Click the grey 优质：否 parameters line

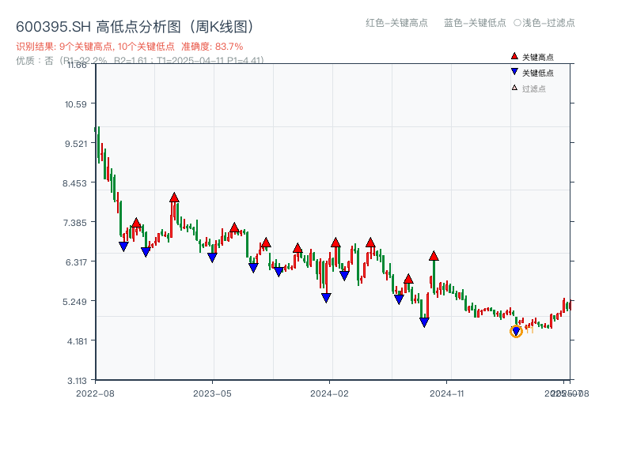[x=140, y=61]
